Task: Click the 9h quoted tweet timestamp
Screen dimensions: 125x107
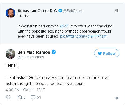Action: click(x=117, y=11)
